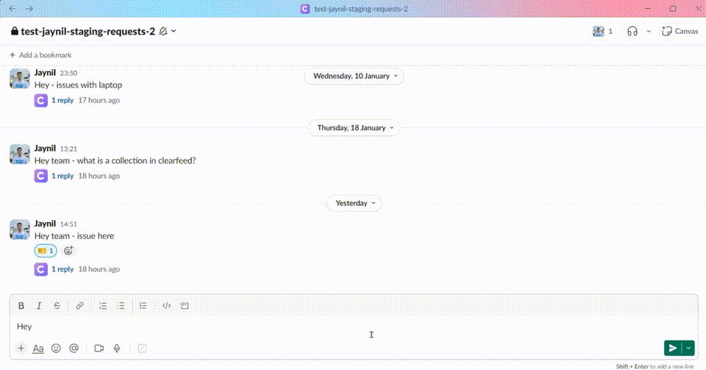Insert a link with the link icon
The height and width of the screenshot is (370, 706).
point(80,305)
